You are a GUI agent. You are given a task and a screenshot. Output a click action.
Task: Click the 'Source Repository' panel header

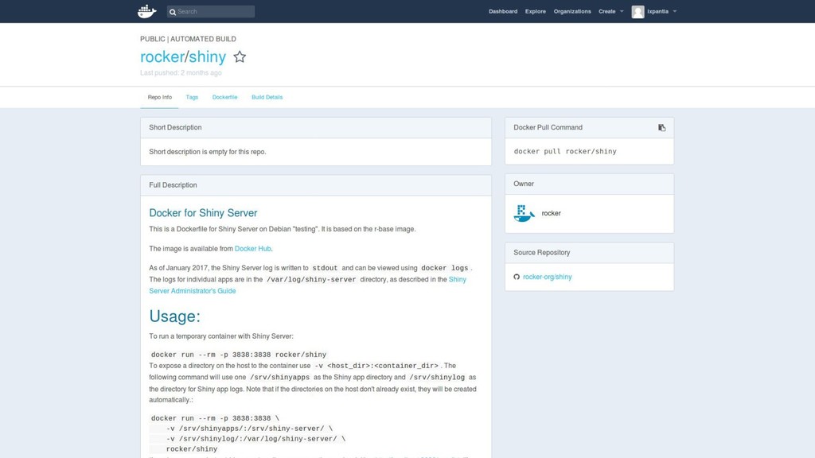click(x=590, y=252)
